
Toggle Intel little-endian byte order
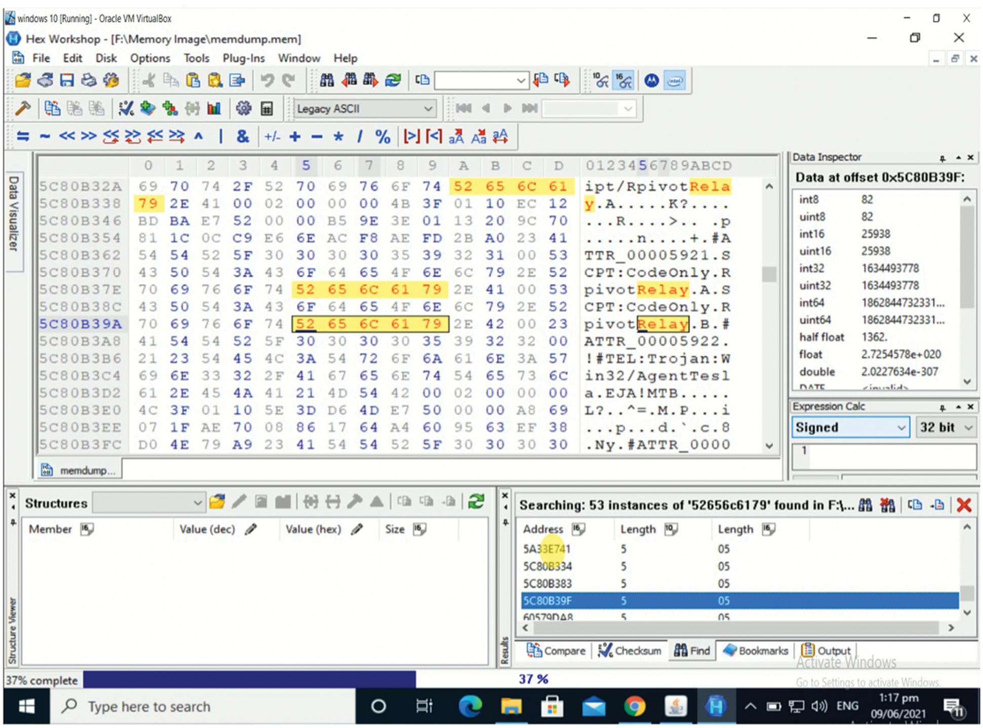click(674, 80)
